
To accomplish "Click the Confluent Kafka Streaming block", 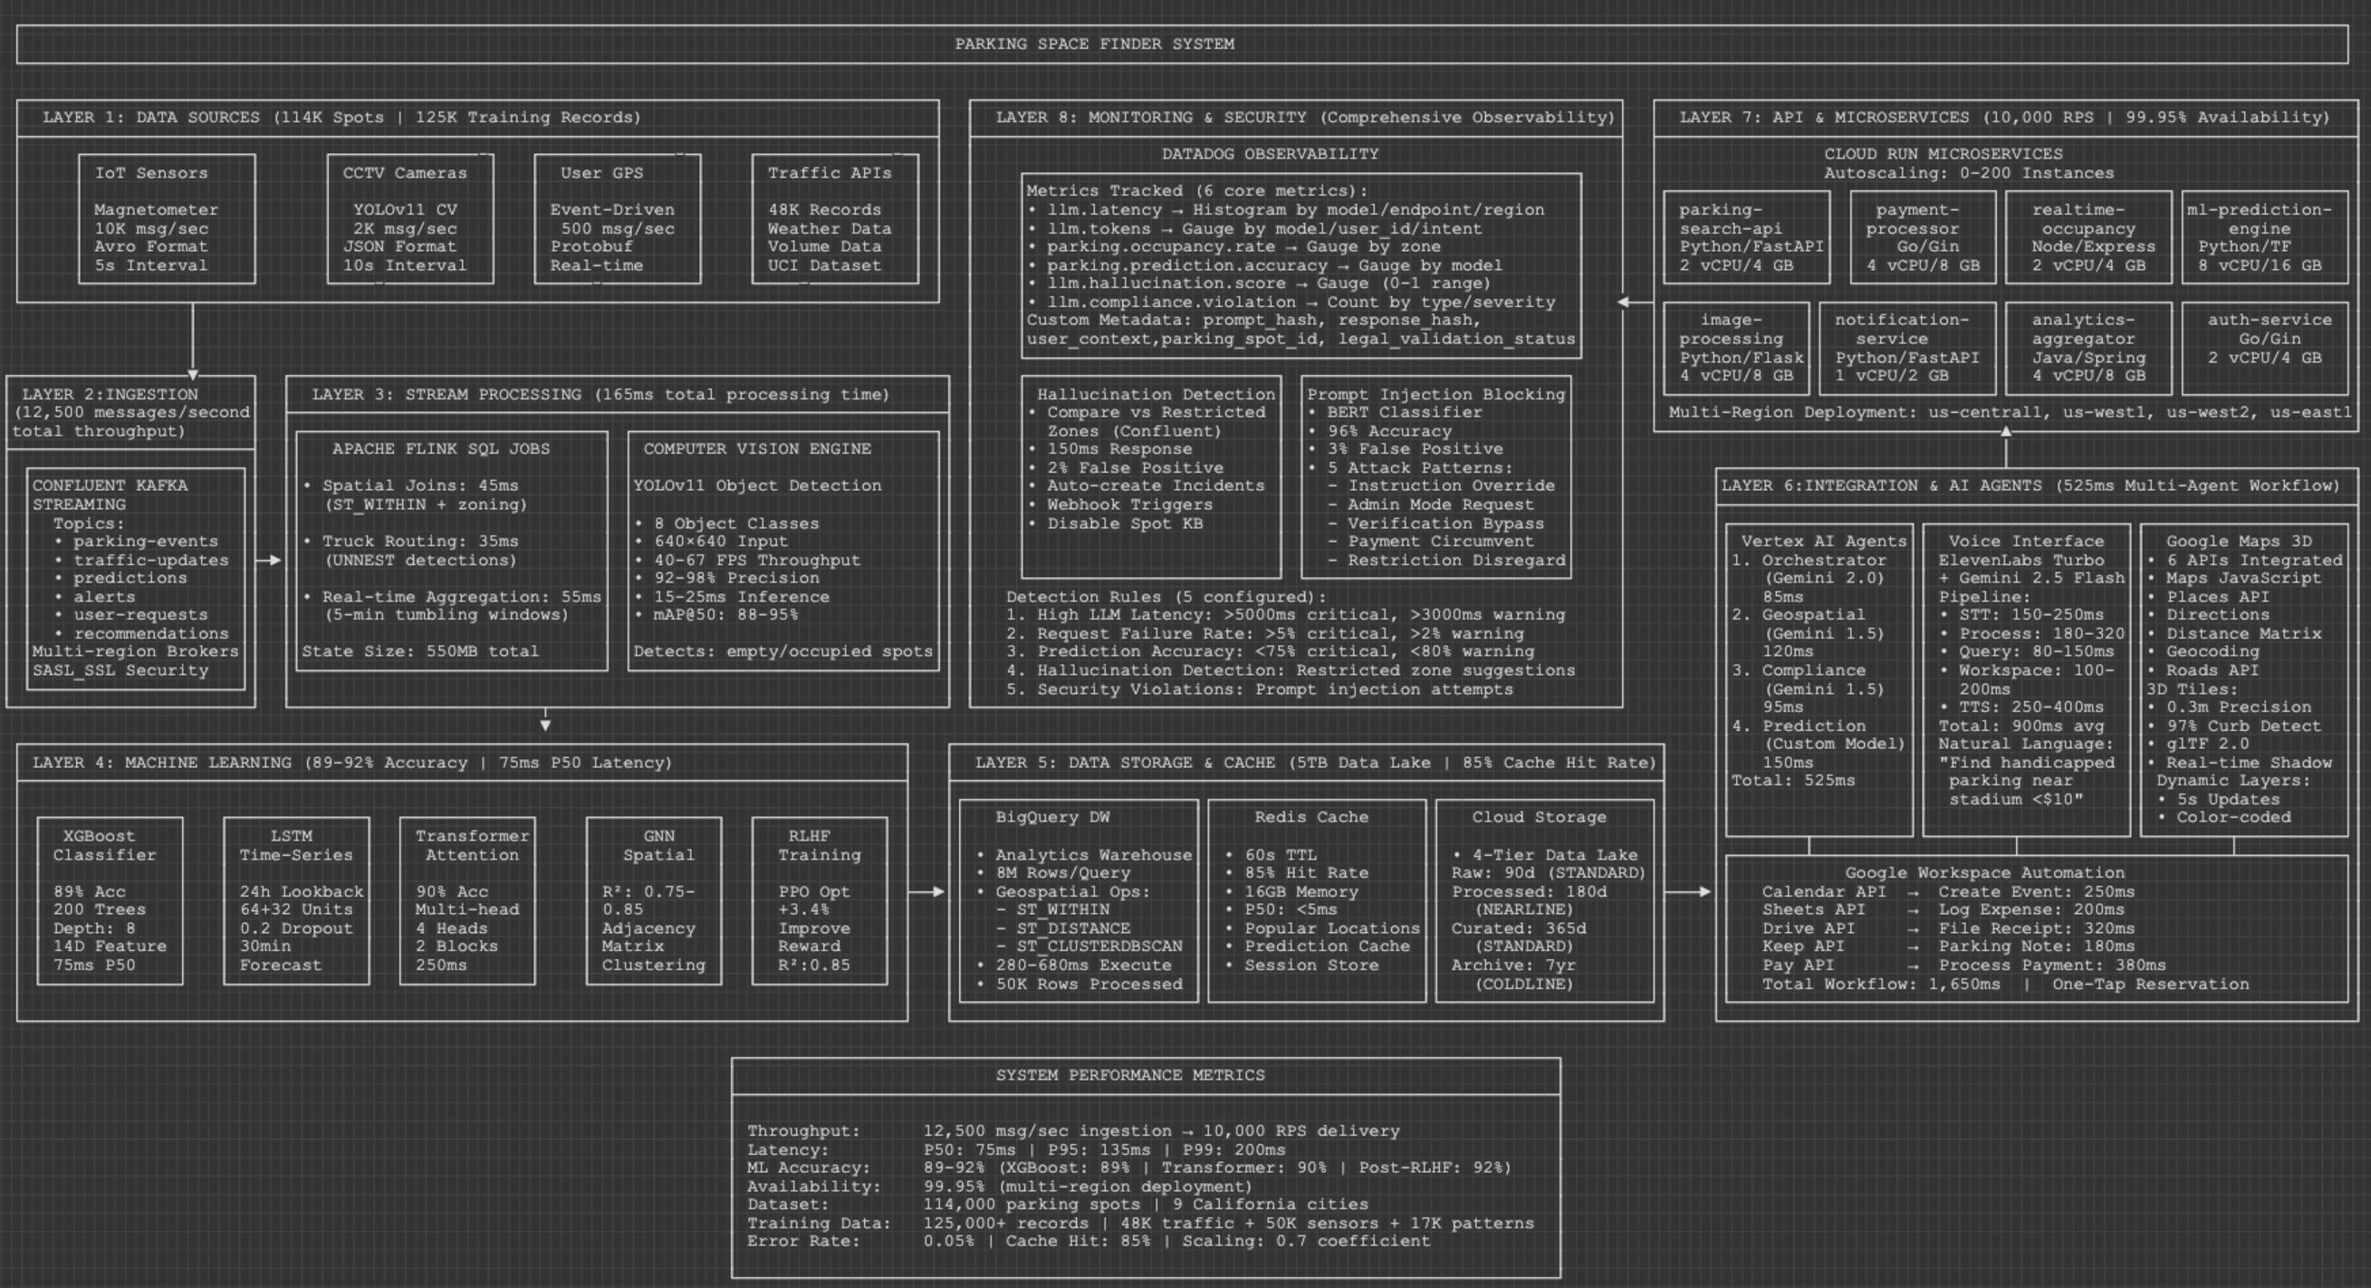I will click(135, 578).
